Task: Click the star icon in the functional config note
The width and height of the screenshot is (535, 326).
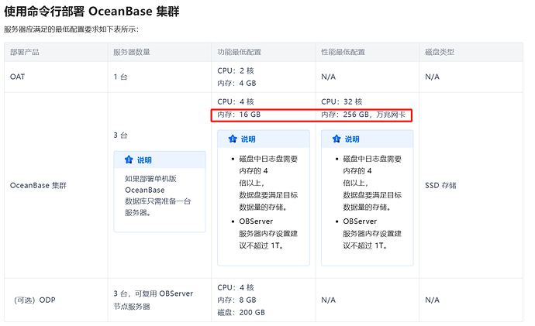Action: tap(233, 139)
